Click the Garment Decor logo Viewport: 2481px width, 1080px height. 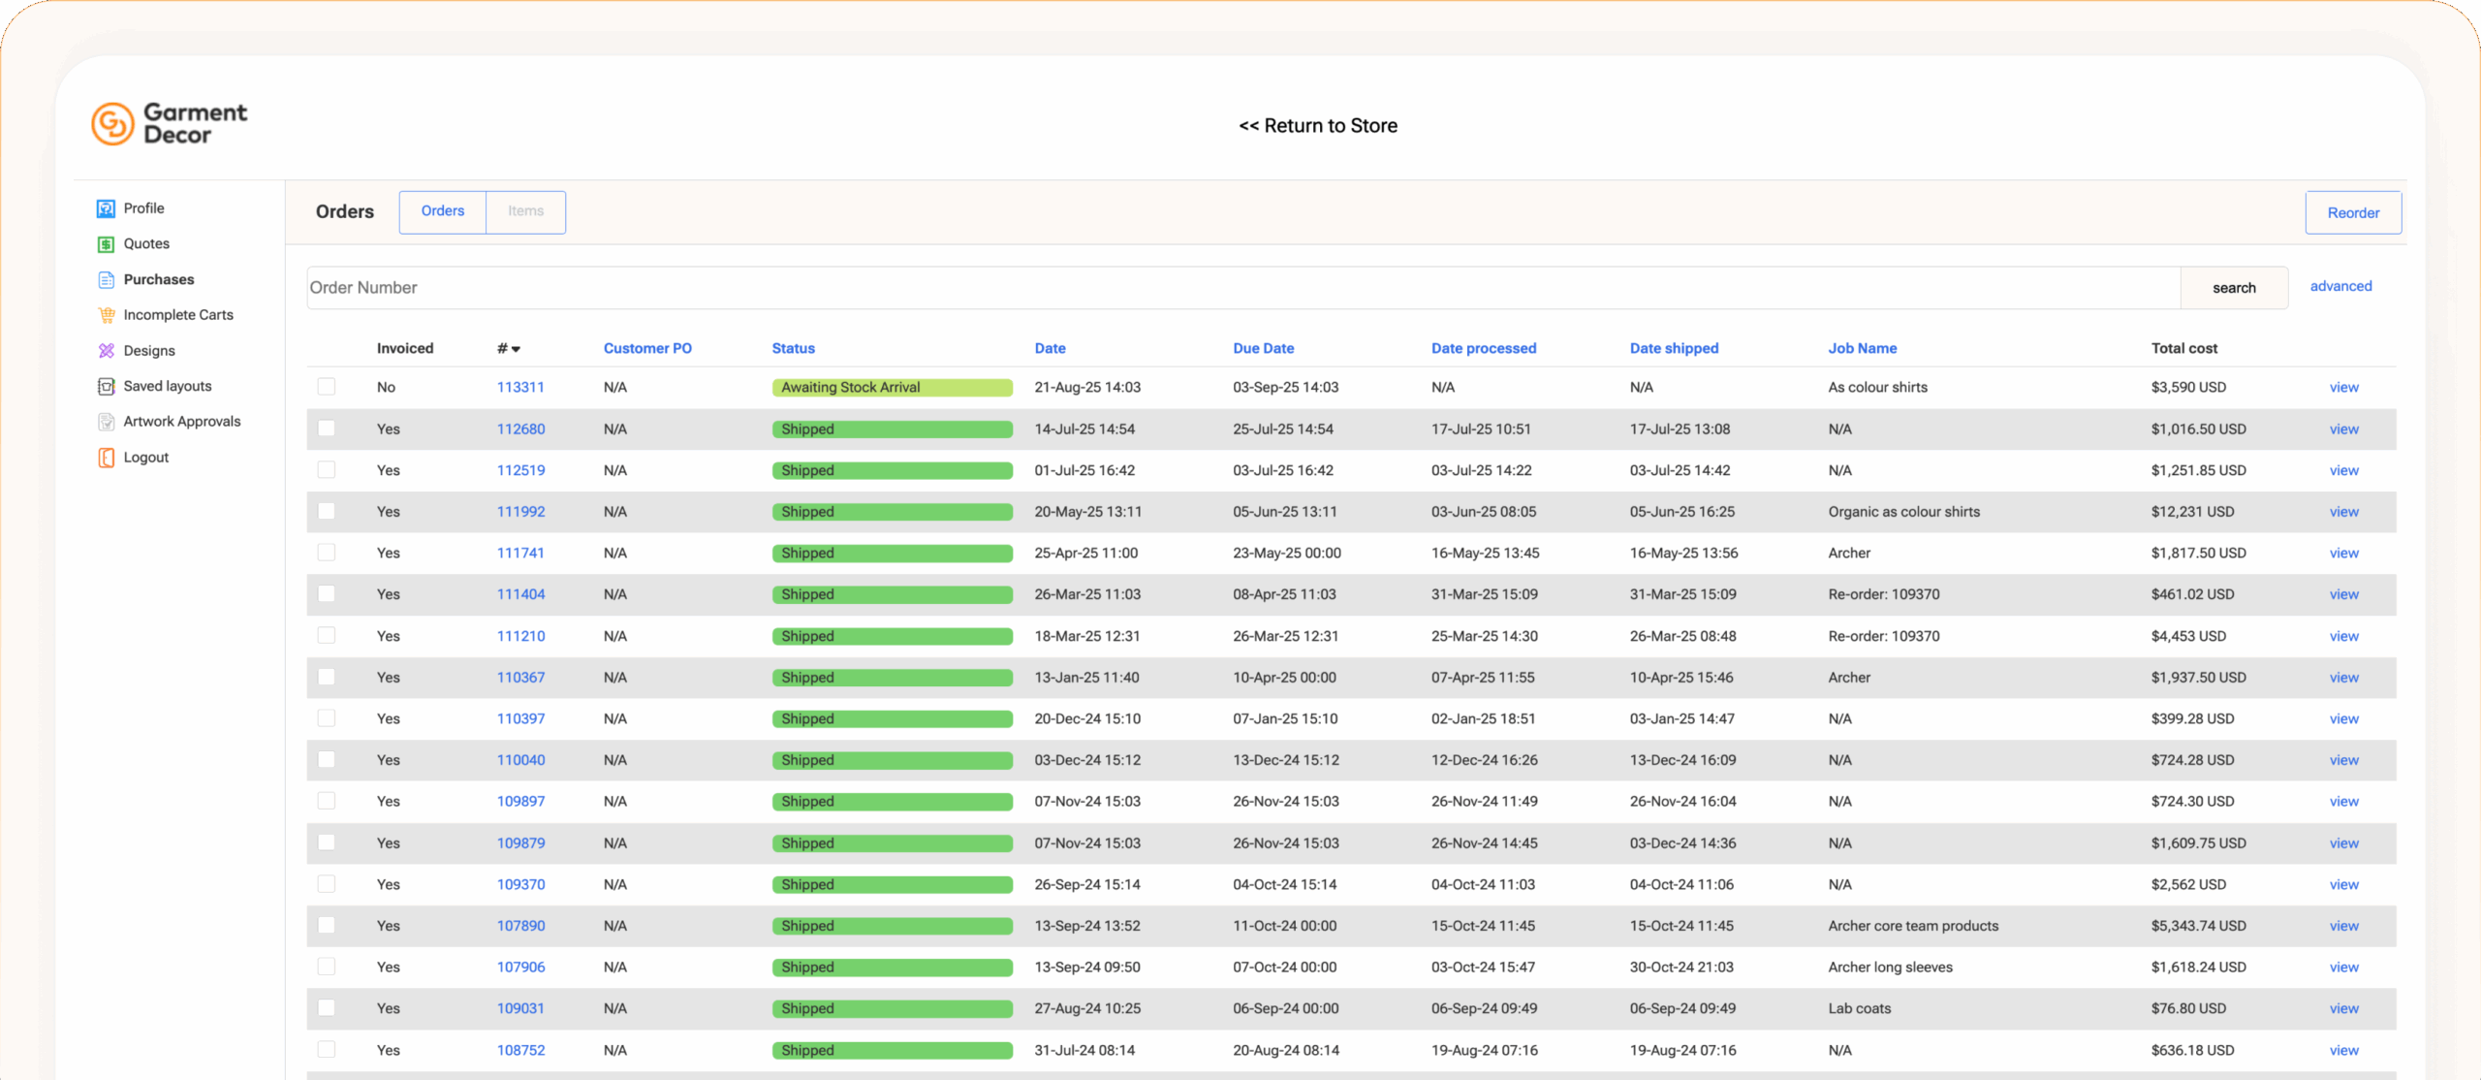click(x=170, y=124)
